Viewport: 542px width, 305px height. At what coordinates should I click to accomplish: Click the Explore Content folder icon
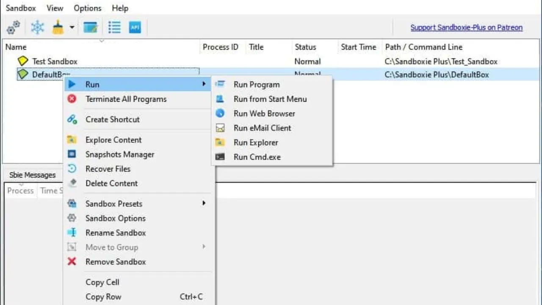pos(72,140)
